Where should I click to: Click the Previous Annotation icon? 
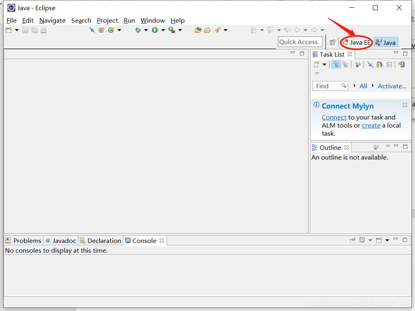[x=270, y=30]
